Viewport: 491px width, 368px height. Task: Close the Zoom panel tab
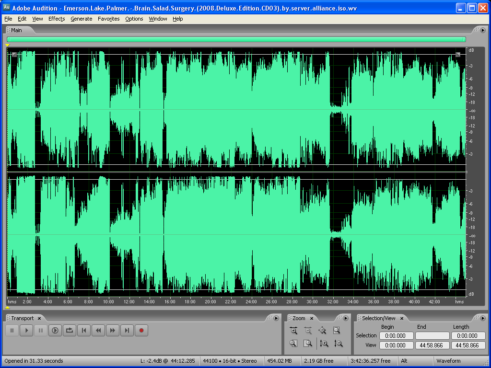click(x=312, y=318)
